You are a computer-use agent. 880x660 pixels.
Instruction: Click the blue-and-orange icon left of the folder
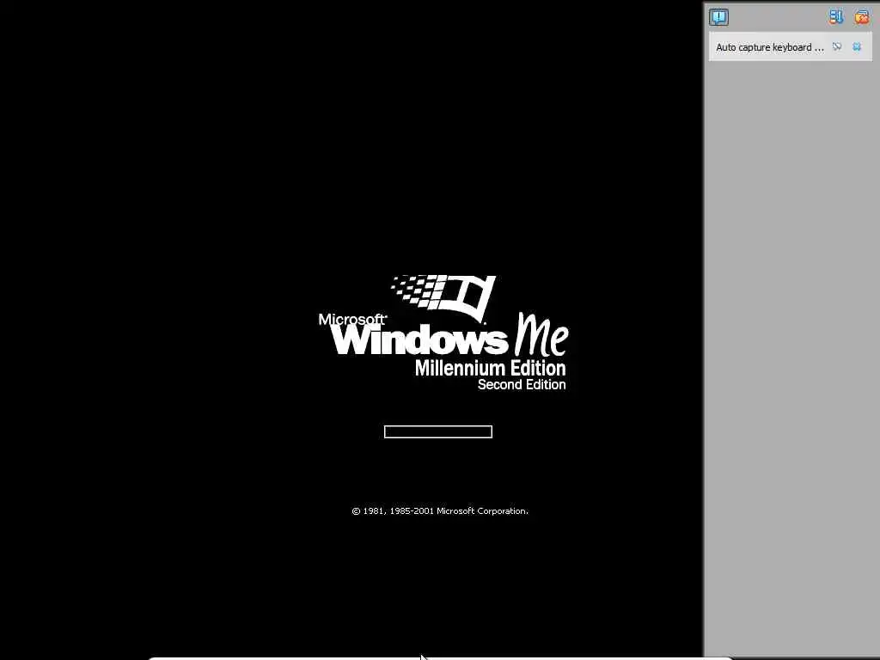tap(835, 17)
